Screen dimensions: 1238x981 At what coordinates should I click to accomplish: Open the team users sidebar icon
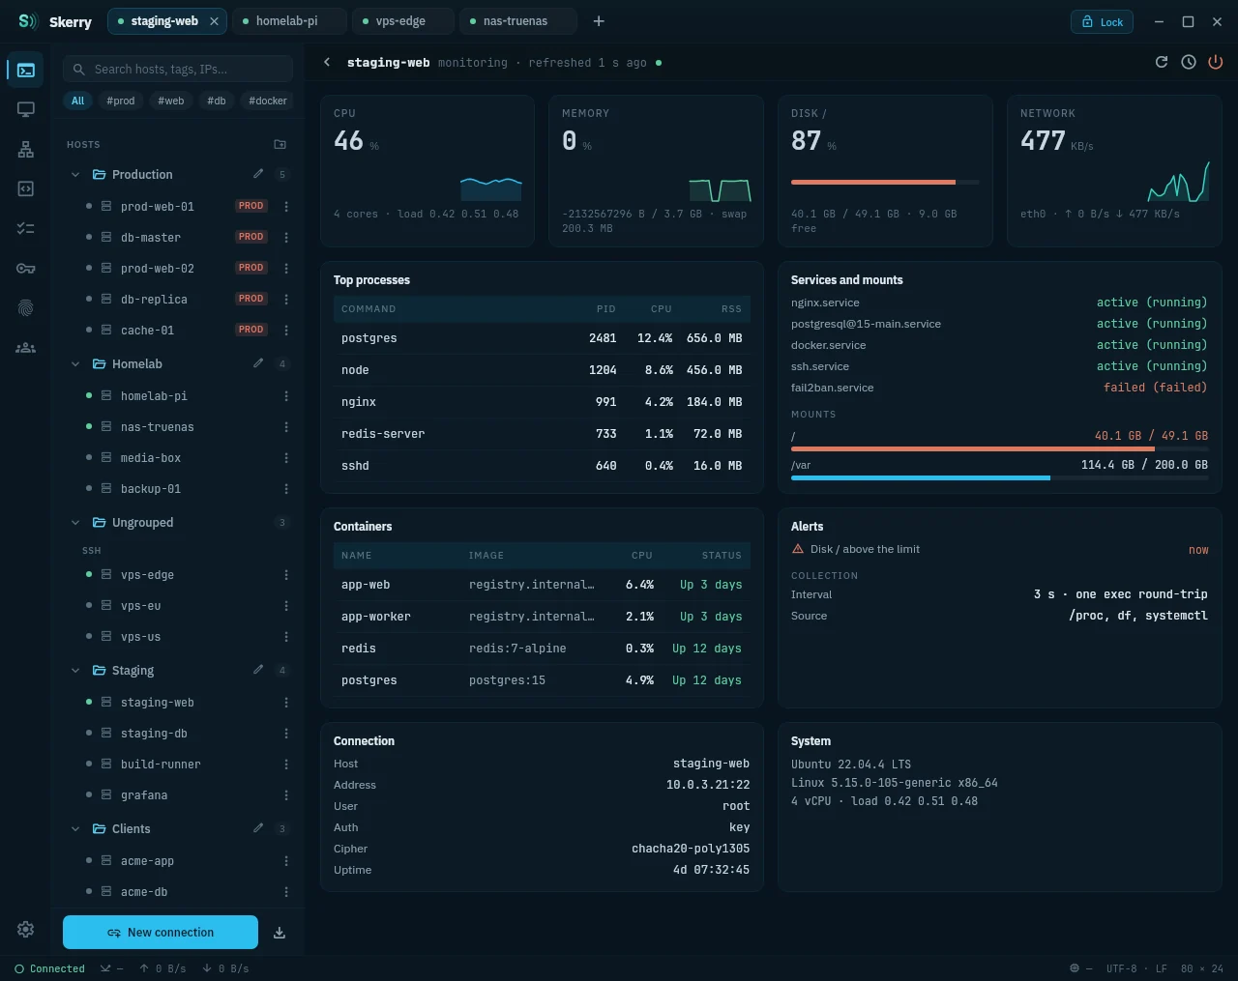[x=26, y=347]
